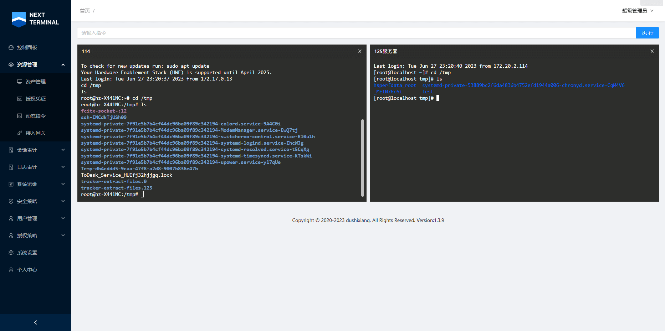Click the 资产管理 monitor icon
This screenshot has height=331, width=665.
coord(20,82)
